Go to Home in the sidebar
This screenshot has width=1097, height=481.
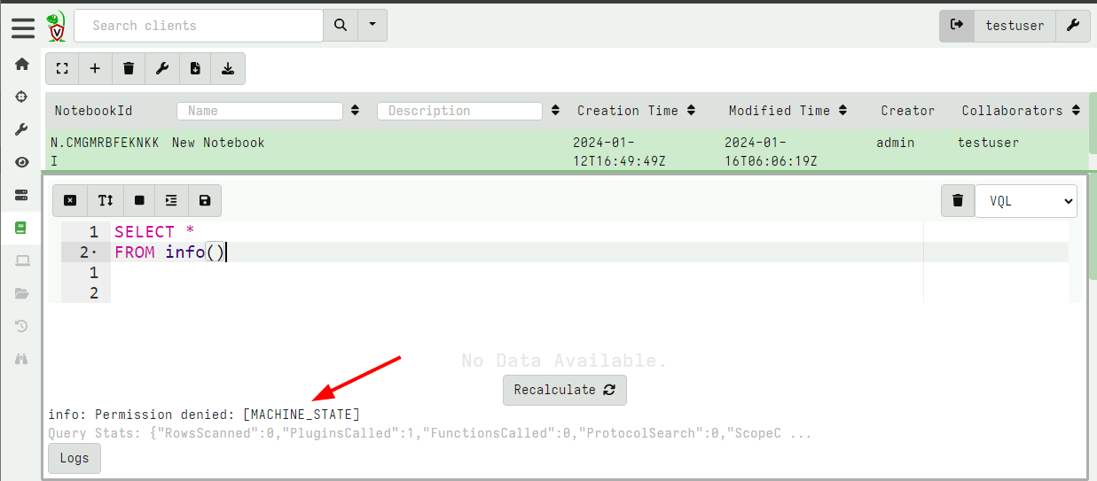tap(22, 64)
